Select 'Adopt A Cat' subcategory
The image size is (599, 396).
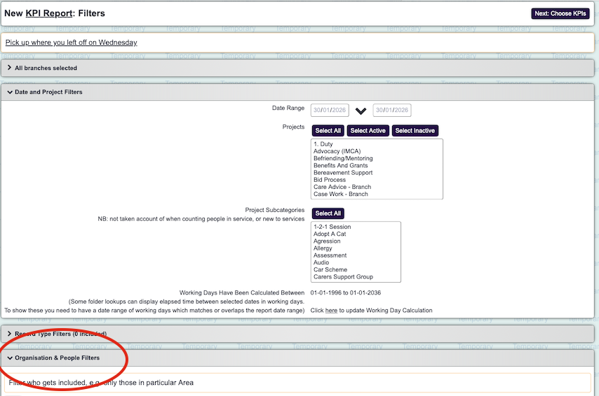[330, 234]
